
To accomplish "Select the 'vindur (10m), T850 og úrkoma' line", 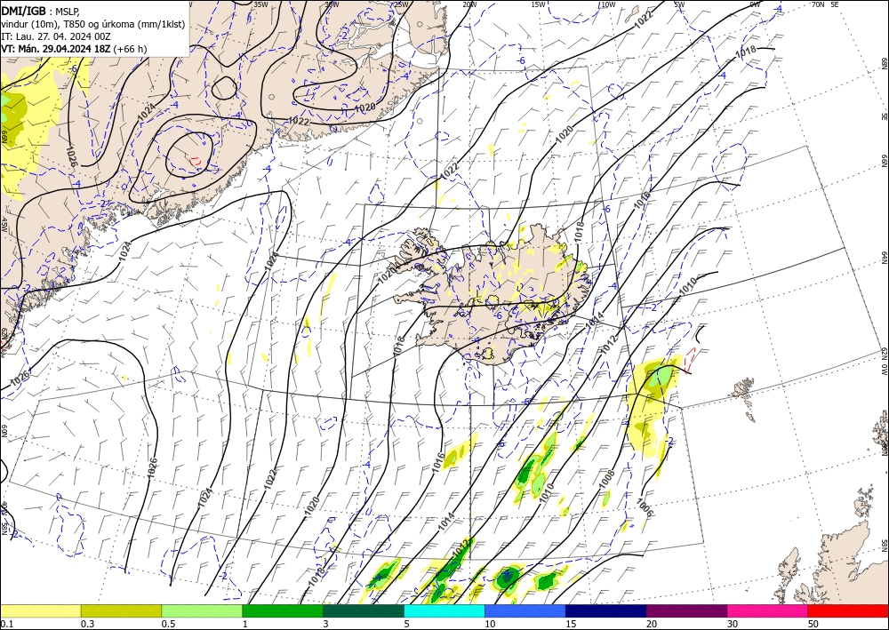I will coord(93,23).
